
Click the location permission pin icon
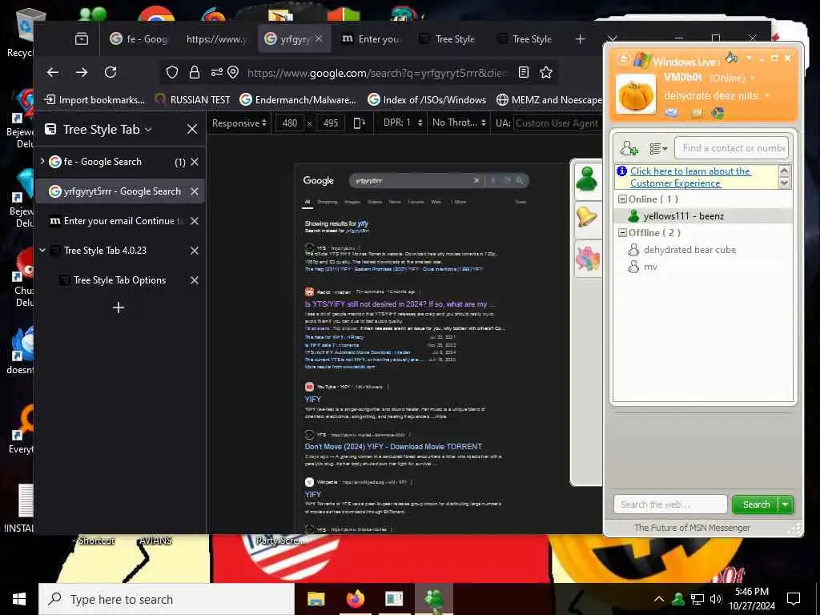pyautogui.click(x=233, y=72)
